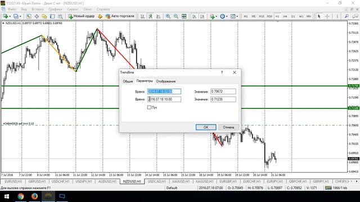Open the Periods clock icon
This screenshot has height=202, width=360.
point(222,16)
